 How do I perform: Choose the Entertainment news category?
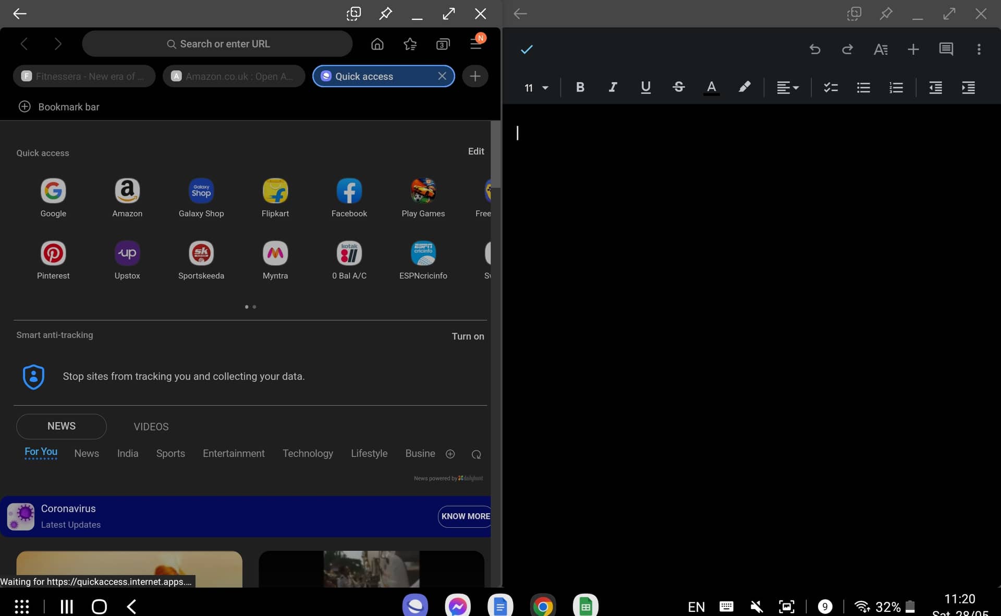tap(234, 453)
